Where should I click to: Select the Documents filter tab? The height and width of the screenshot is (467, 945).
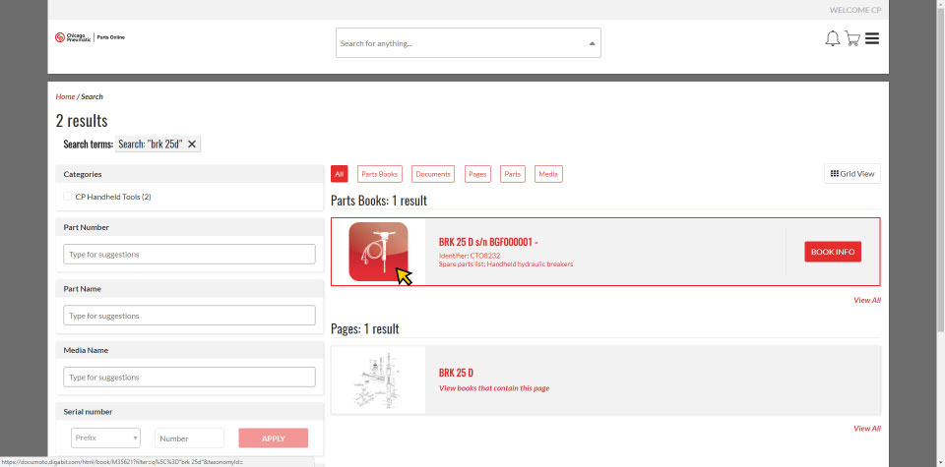coord(433,174)
